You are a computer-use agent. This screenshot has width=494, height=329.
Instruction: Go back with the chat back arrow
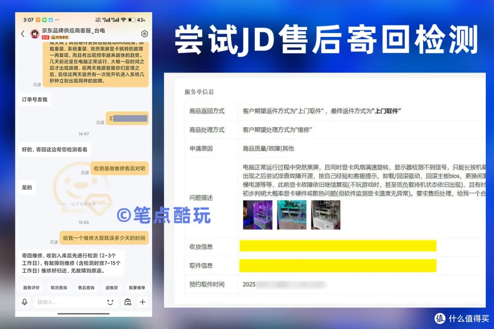pyautogui.click(x=23, y=34)
